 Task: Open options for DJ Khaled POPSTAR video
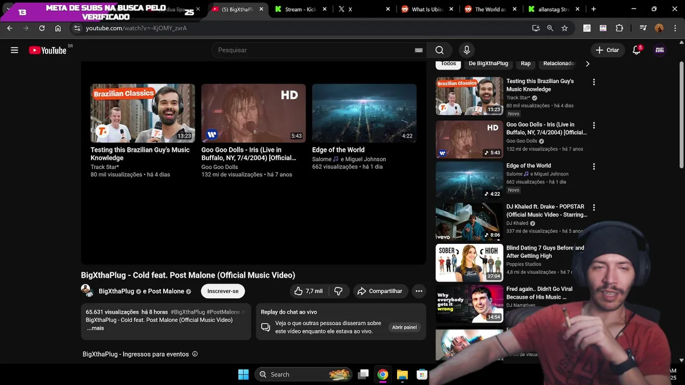tap(593, 207)
